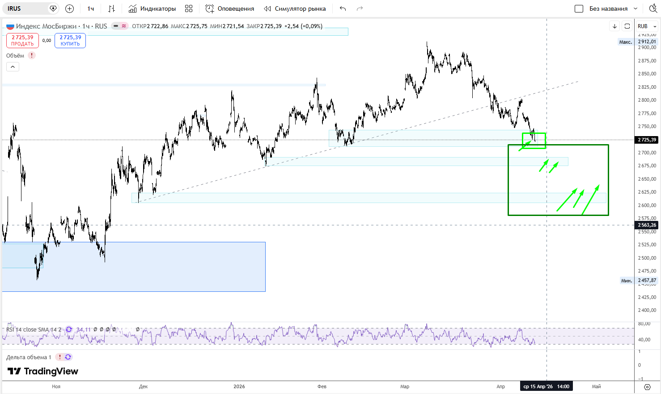The width and height of the screenshot is (661, 394).
Task: Click the add symbol plus icon
Action: pyautogui.click(x=69, y=8)
